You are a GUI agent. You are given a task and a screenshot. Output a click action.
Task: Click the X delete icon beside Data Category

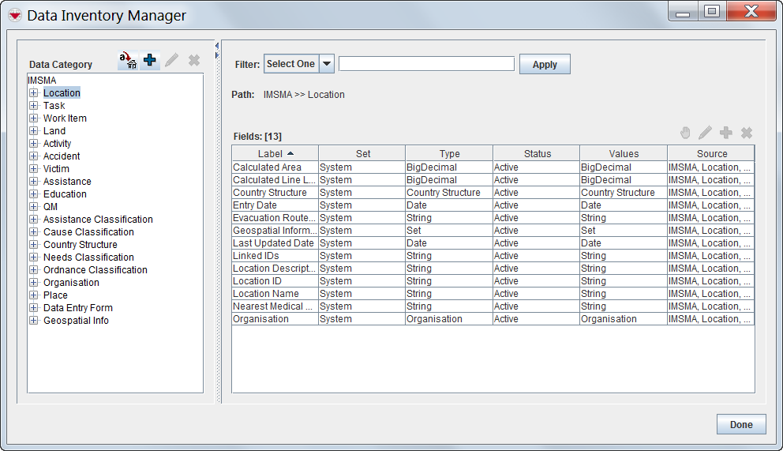[194, 61]
